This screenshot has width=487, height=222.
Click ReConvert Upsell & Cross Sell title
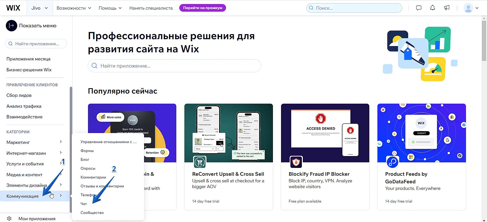[x=228, y=174]
